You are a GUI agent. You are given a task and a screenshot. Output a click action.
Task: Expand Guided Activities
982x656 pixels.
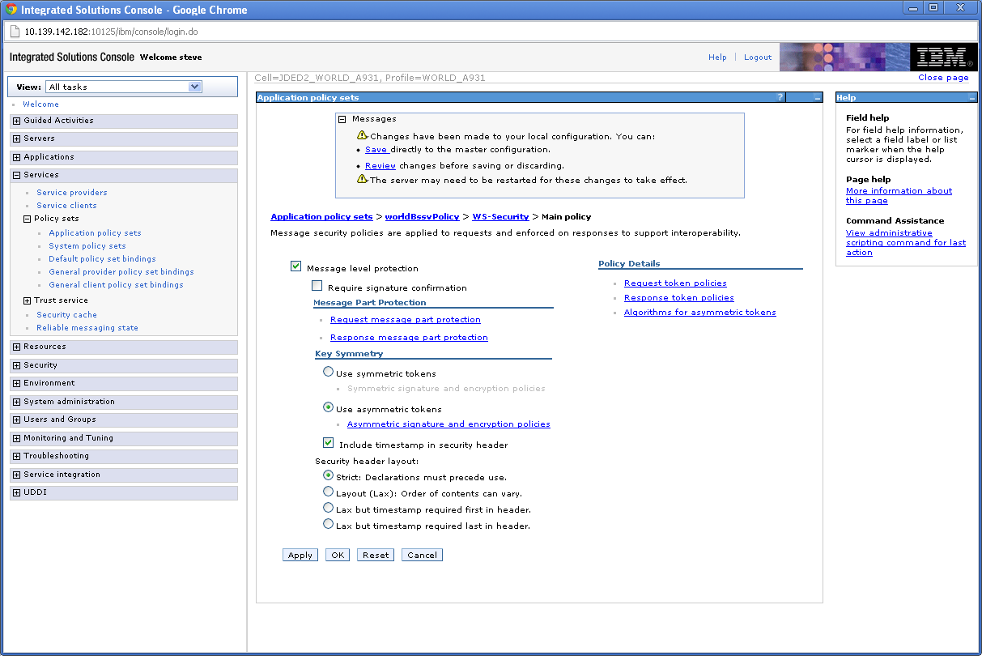pyautogui.click(x=16, y=121)
